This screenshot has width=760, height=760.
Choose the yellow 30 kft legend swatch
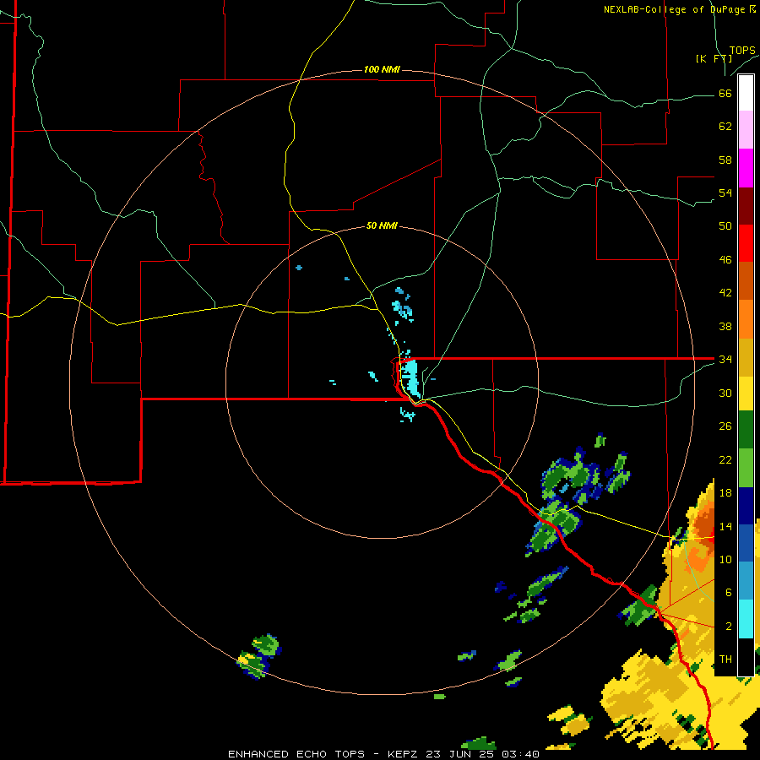(746, 394)
